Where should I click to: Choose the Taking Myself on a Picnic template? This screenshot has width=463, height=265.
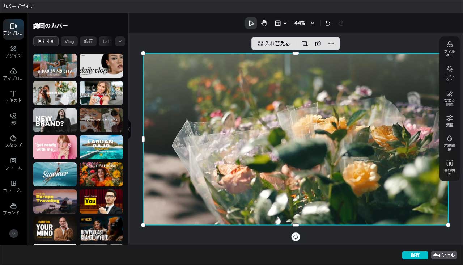[x=101, y=120]
